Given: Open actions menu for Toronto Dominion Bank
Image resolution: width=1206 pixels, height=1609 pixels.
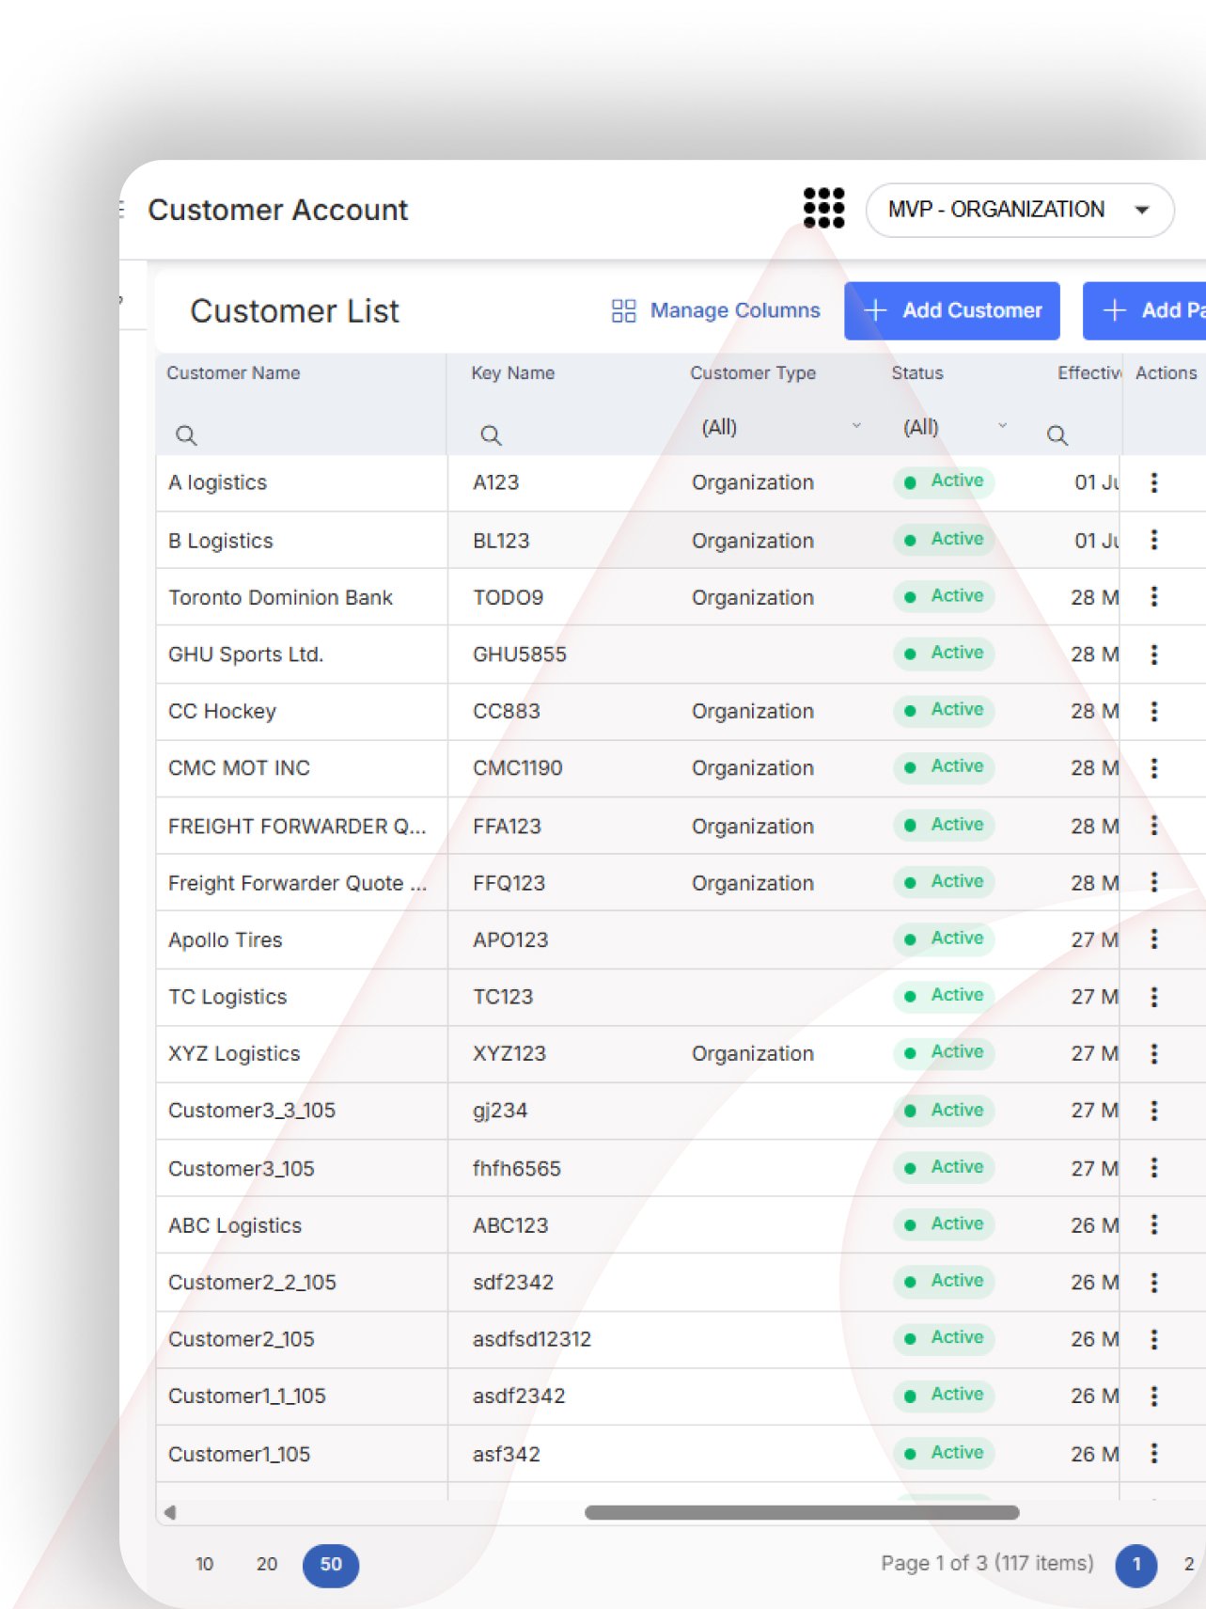Looking at the screenshot, I should pyautogui.click(x=1154, y=596).
